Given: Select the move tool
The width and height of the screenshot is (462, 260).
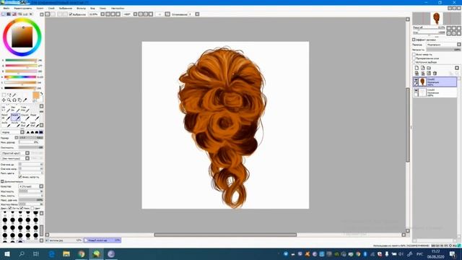Looking at the screenshot, I should tap(4, 100).
